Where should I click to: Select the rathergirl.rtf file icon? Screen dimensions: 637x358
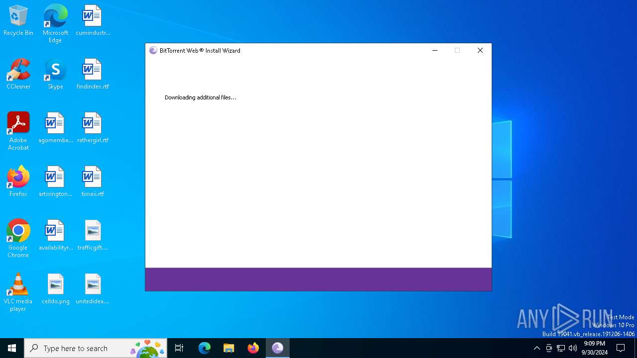click(x=93, y=128)
